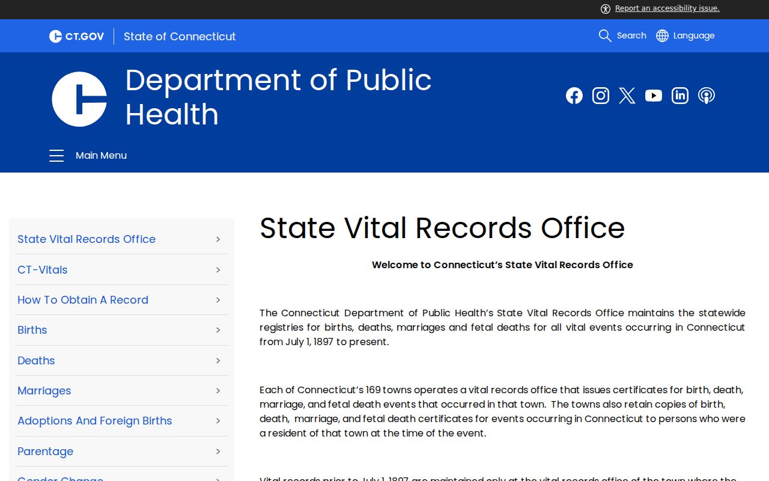This screenshot has height=481, width=769.
Task: Click the State Vital Records Office heading
Action: [x=442, y=228]
